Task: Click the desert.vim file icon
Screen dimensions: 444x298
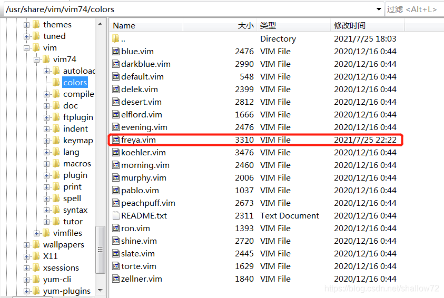Action: (116, 102)
